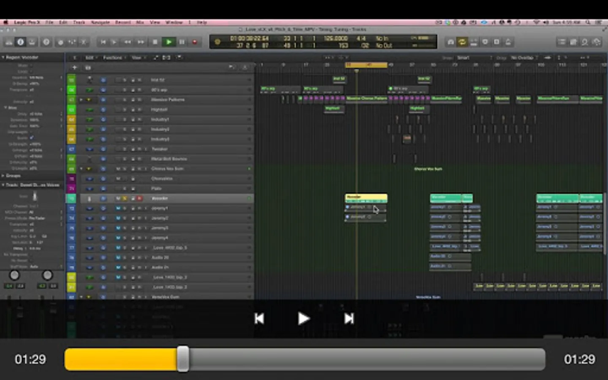
Task: Open the Record menu
Action: click(x=123, y=22)
